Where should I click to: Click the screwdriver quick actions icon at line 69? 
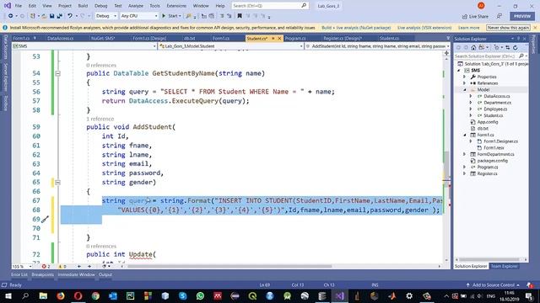(45, 219)
